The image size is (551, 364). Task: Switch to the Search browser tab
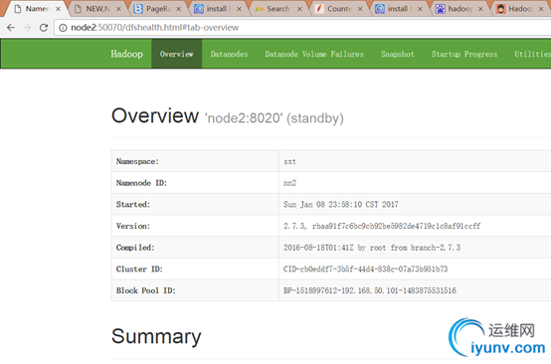pos(277,9)
